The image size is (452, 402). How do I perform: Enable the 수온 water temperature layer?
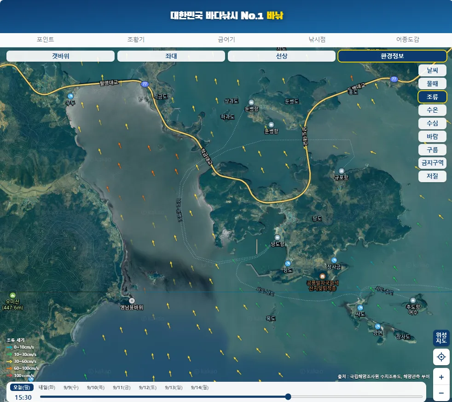click(x=432, y=110)
